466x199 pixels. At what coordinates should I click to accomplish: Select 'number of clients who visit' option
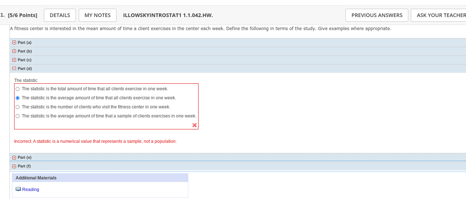[x=17, y=107]
